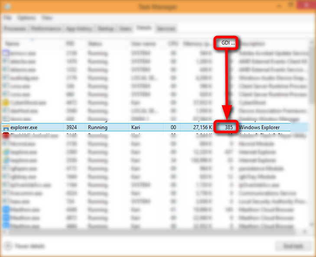Sort by the Description column header
The width and height of the screenshot is (316, 257).
(252, 43)
